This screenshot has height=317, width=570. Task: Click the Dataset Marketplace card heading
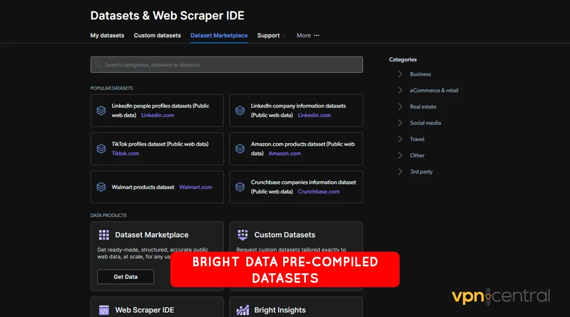[151, 235]
